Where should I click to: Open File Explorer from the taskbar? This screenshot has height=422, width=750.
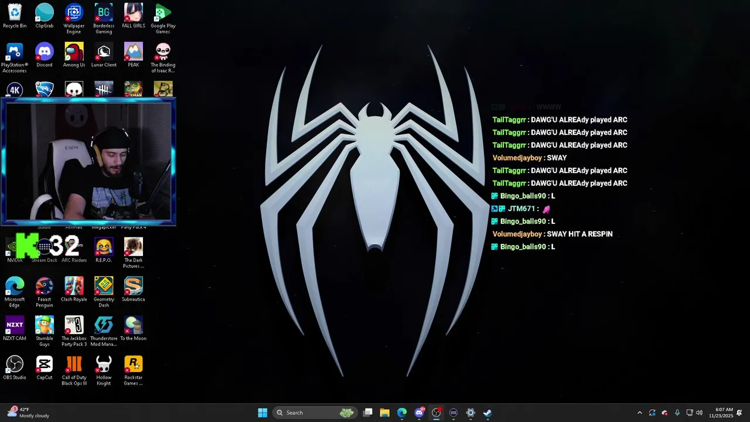384,413
